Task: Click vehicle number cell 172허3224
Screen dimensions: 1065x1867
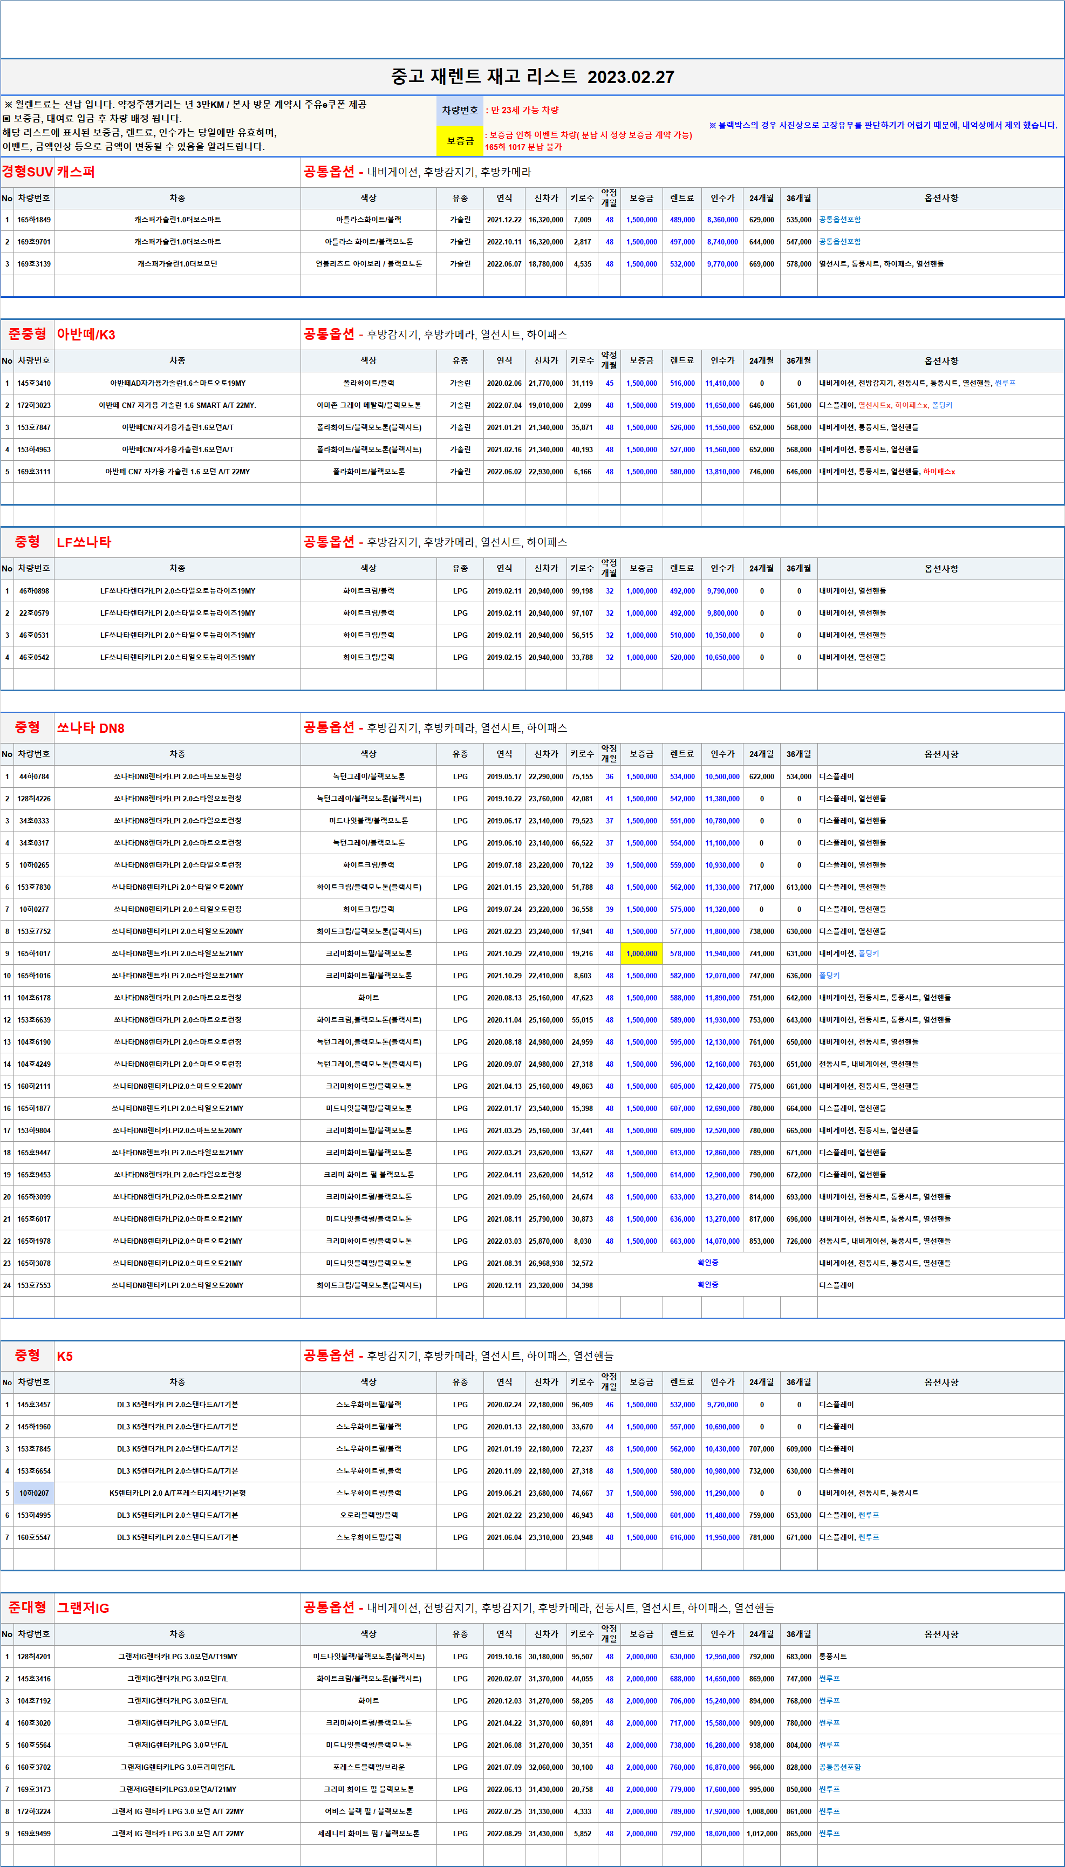Action: (x=33, y=1812)
